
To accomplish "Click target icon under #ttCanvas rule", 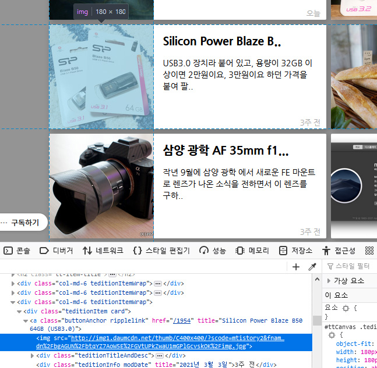I will tap(332, 335).
